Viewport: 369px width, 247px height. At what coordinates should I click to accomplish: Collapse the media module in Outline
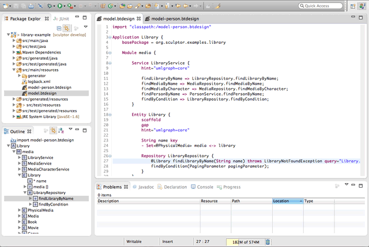(x=13, y=152)
